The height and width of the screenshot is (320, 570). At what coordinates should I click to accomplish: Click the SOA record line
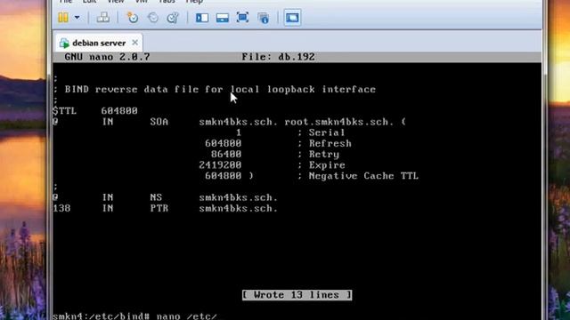230,122
